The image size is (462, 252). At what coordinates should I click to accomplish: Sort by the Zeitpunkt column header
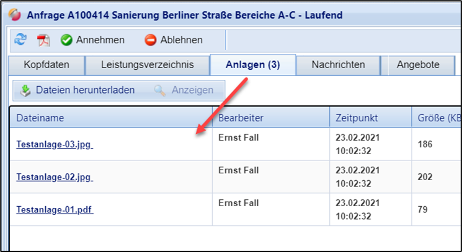(357, 118)
